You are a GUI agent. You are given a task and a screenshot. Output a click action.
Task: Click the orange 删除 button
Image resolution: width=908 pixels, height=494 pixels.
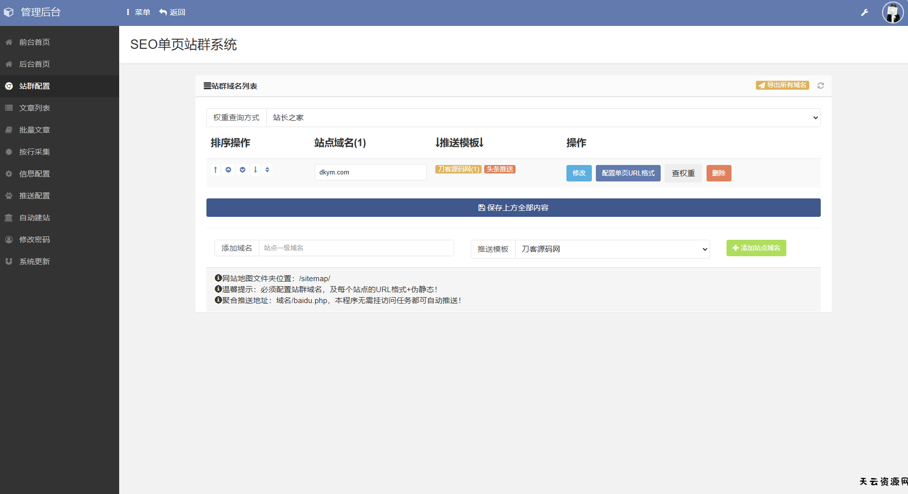click(719, 173)
